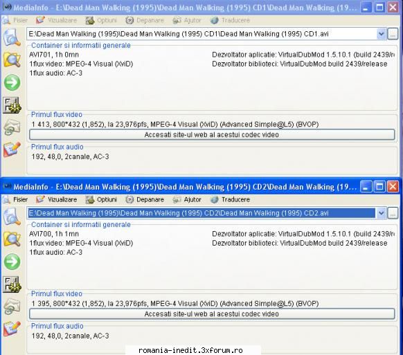Click the codec website button in the top window
The width and height of the screenshot is (403, 355).
pyautogui.click(x=212, y=135)
